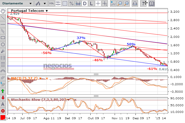Add an indicator via the chart-plus icon
This screenshot has width=185, height=123.
[x=113, y=3]
